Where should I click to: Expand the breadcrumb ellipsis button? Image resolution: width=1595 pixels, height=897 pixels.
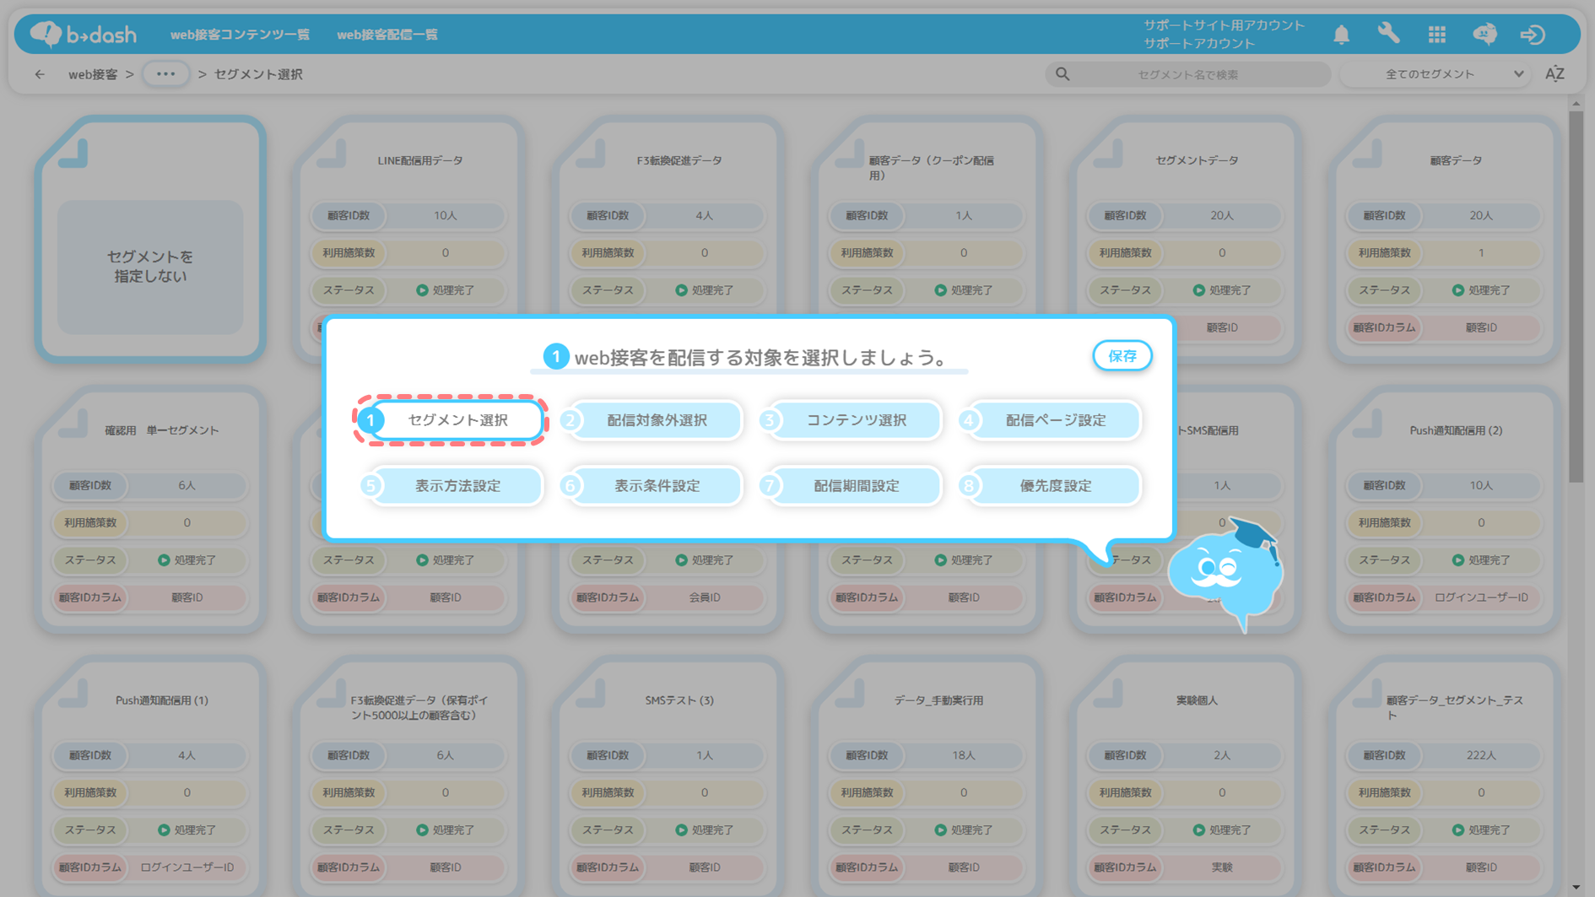pos(165,74)
